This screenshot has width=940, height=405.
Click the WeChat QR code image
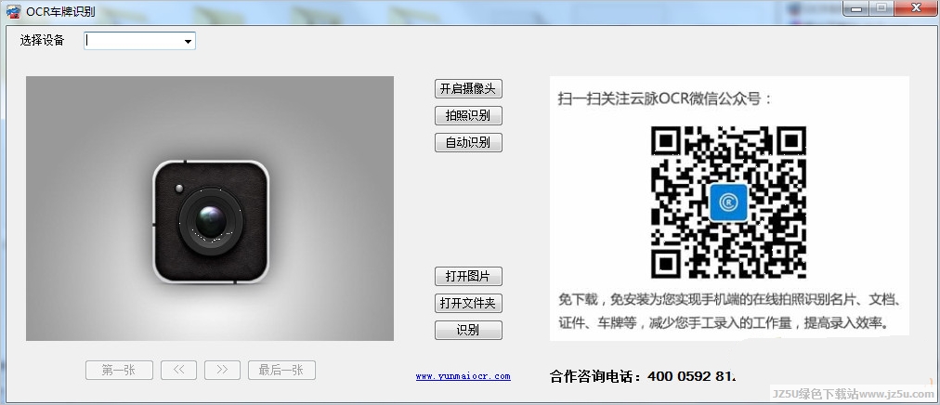[x=728, y=202]
